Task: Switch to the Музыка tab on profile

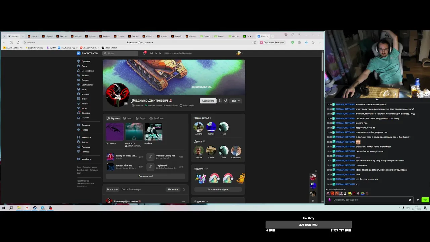Action: (x=113, y=118)
